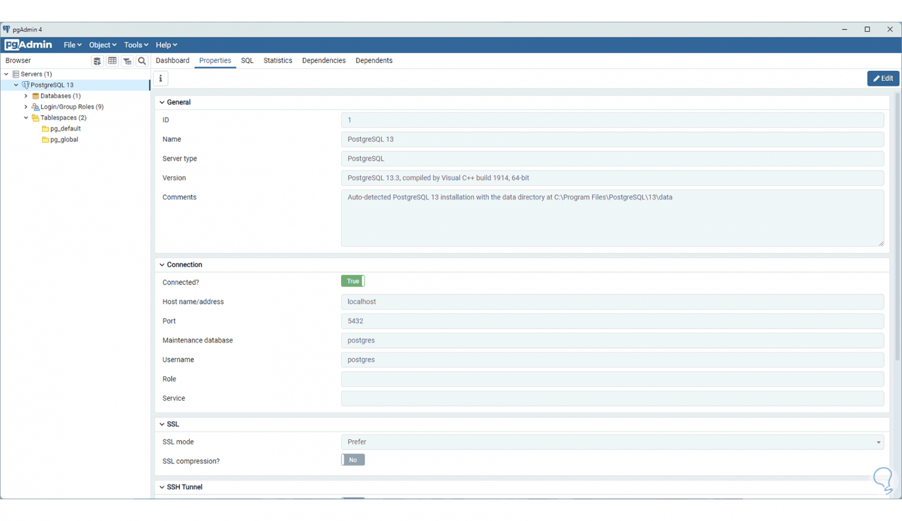Go to the Dependencies tab
Image resolution: width=902 pixels, height=521 pixels.
[x=324, y=61]
